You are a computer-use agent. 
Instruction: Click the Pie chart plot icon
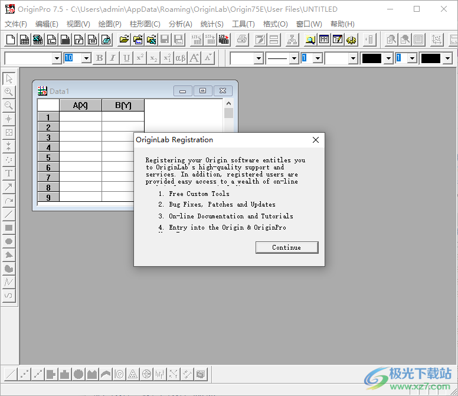(78, 374)
